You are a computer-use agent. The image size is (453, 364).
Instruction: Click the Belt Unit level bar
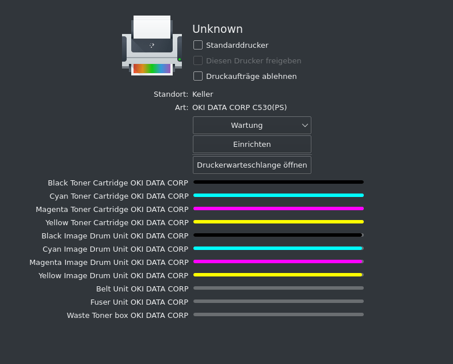click(x=278, y=288)
